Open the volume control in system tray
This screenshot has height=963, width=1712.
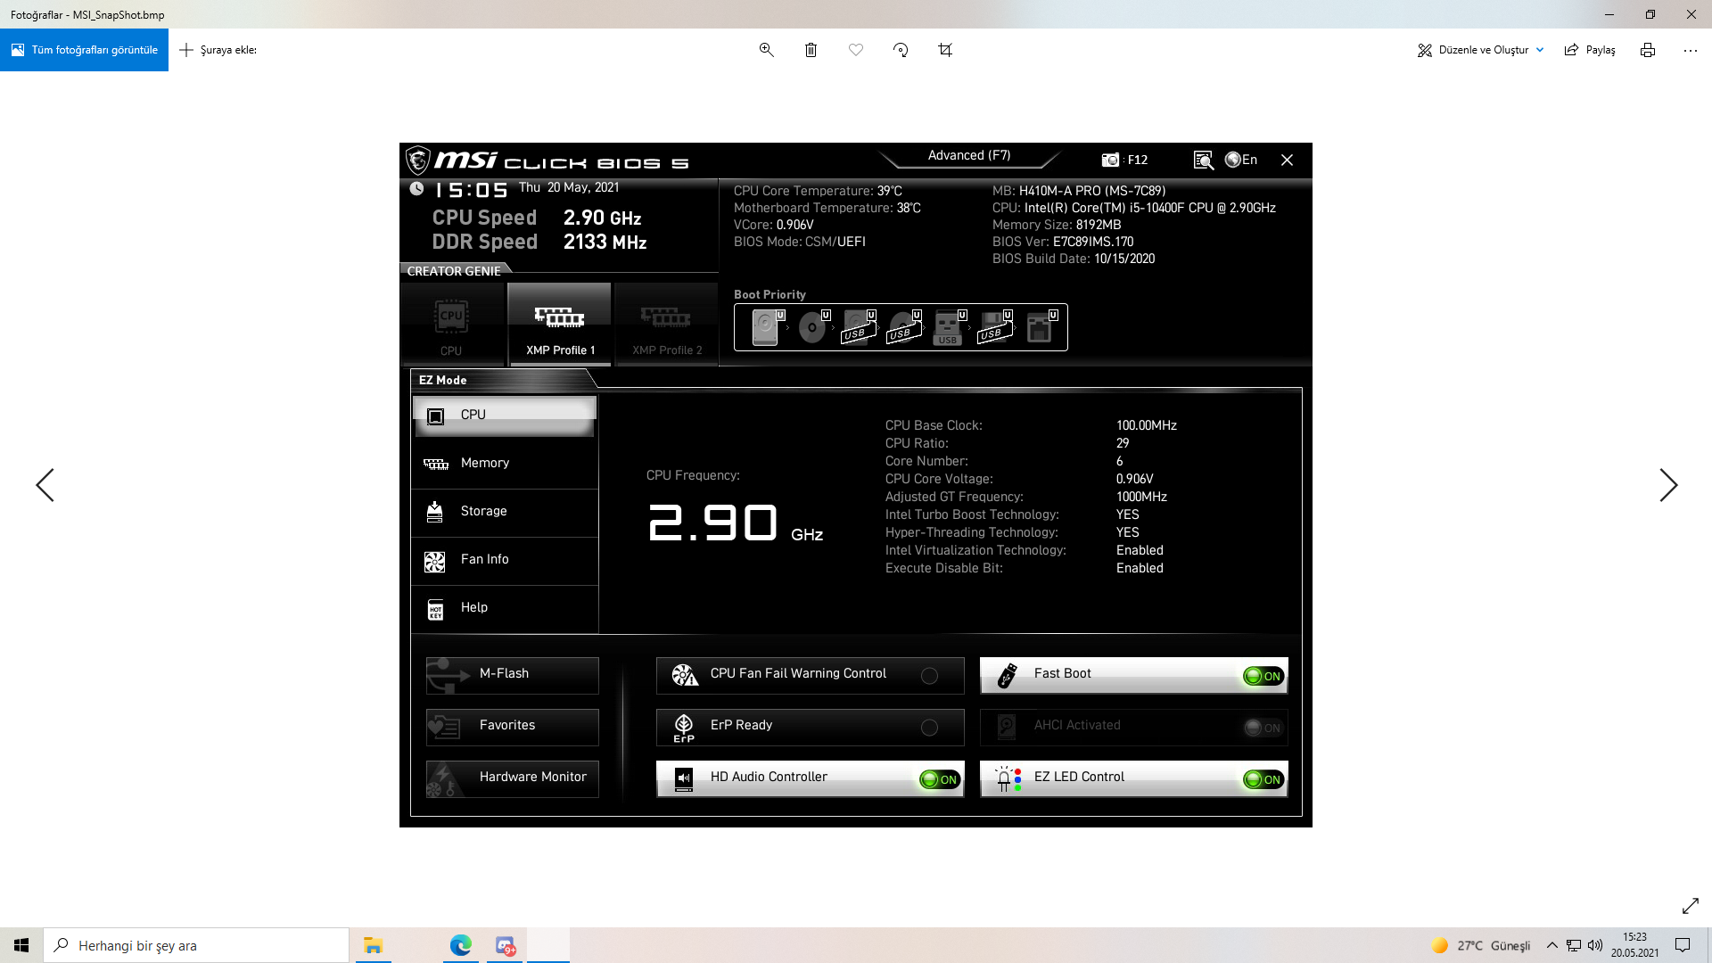coord(1595,945)
